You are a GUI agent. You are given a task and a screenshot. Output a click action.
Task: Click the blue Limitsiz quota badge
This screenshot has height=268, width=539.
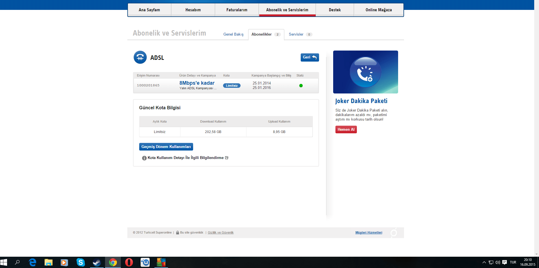[232, 86]
